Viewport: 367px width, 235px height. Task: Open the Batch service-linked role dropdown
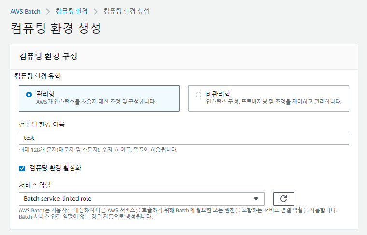[140, 198]
